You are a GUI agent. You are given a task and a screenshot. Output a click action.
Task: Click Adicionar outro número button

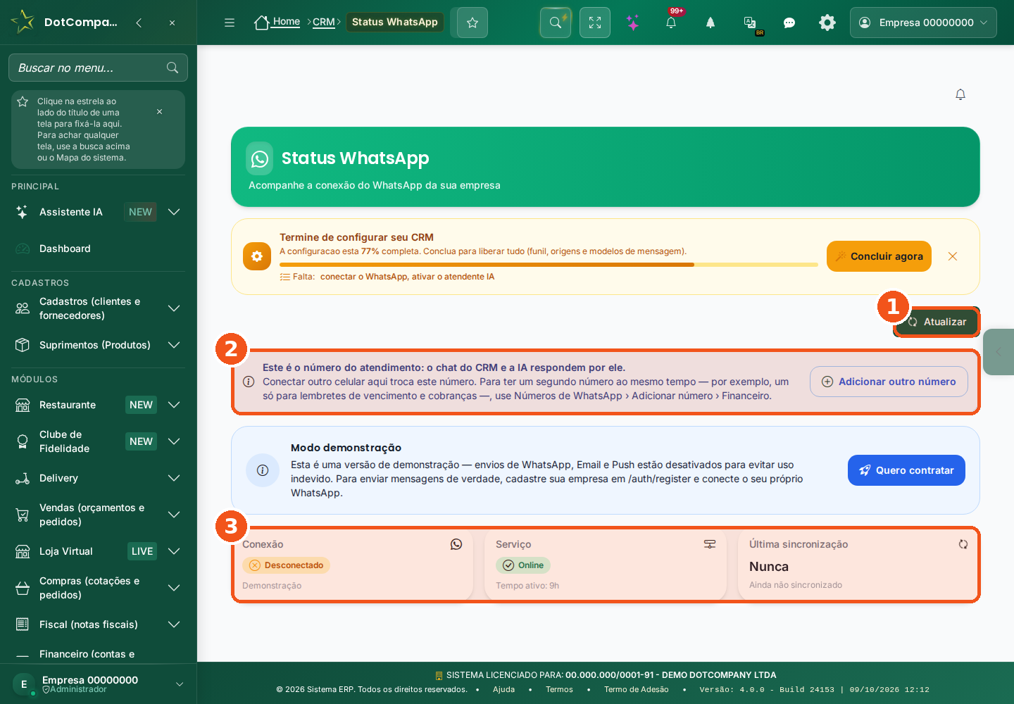[889, 382]
